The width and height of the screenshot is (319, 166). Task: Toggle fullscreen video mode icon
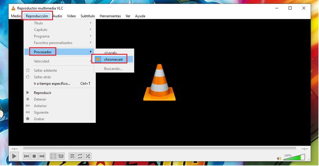(53, 156)
